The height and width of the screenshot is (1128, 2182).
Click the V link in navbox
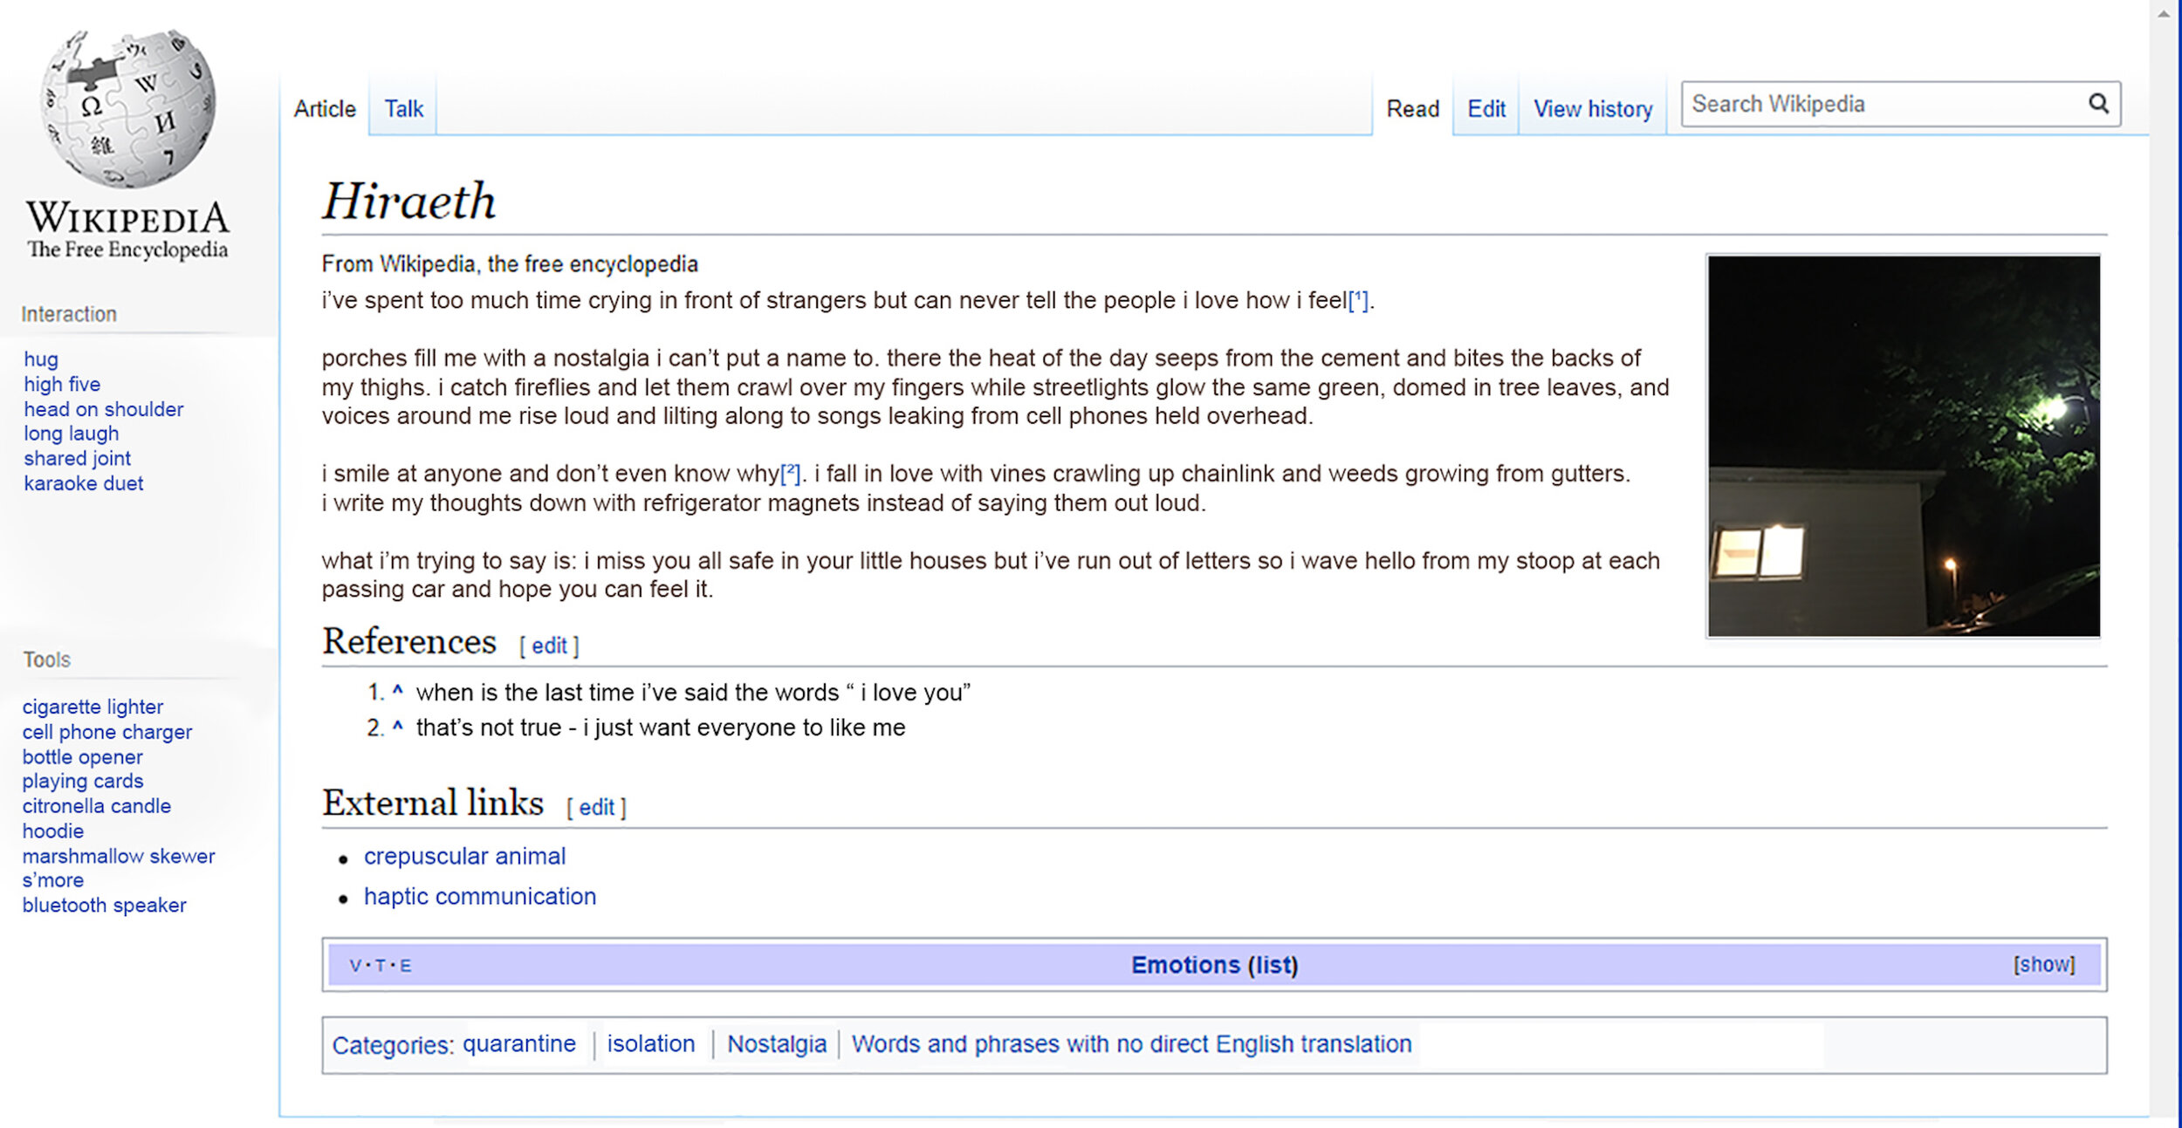point(355,966)
